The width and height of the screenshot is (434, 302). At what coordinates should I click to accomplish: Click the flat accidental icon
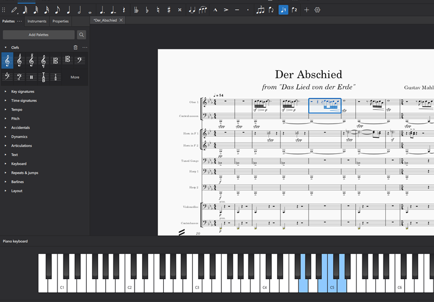click(147, 10)
